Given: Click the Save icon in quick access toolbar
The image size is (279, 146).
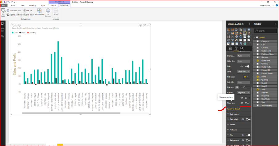Looking at the screenshot, I should click(x=5, y=2).
